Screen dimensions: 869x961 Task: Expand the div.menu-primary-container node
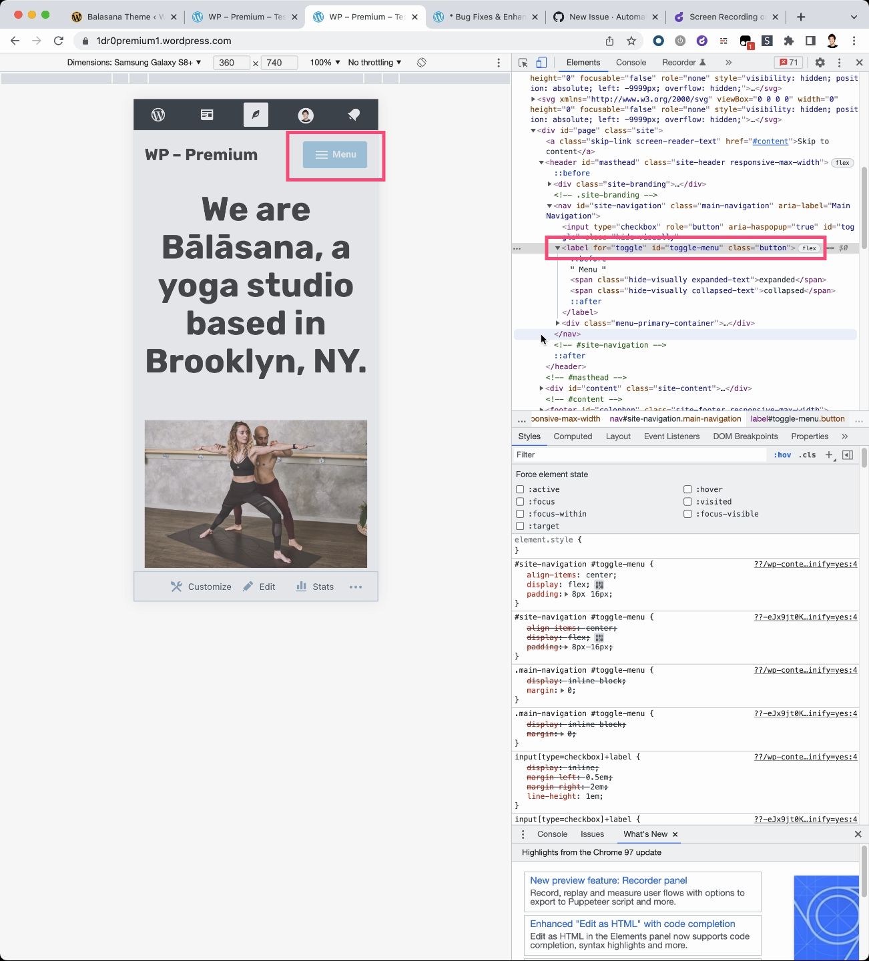pos(558,323)
